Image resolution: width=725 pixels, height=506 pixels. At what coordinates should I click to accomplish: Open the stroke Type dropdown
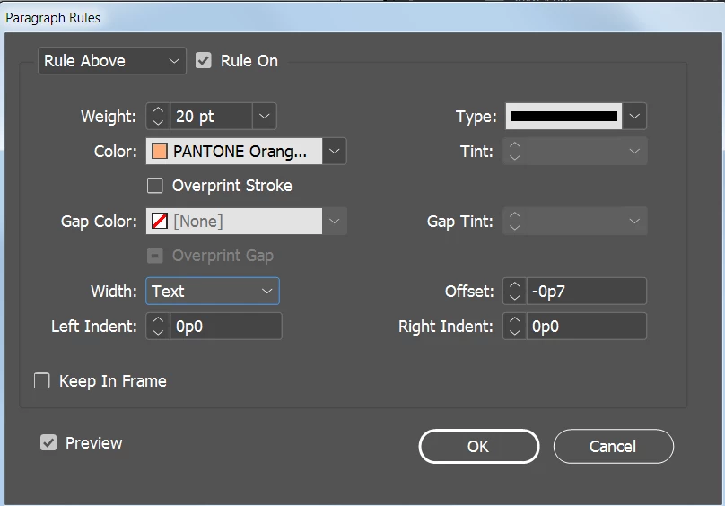(x=634, y=116)
